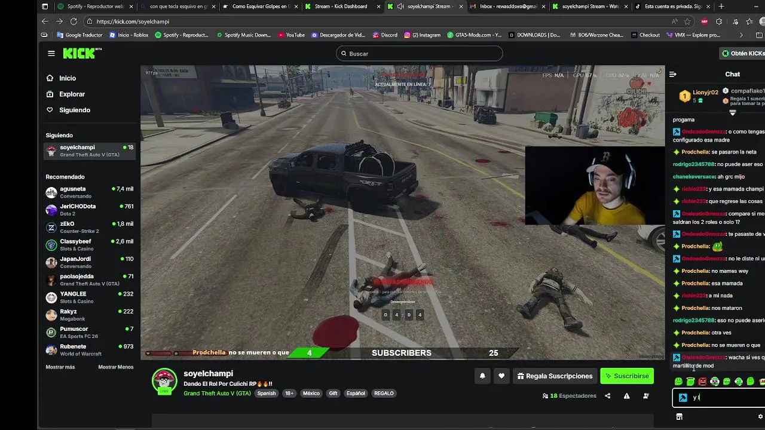This screenshot has height=430, width=765.
Task: Click the Obtén KICKs button
Action: pos(743,53)
